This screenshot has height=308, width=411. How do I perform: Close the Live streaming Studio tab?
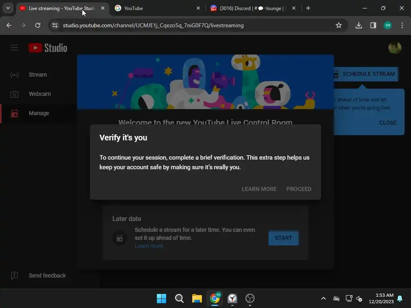click(x=103, y=8)
